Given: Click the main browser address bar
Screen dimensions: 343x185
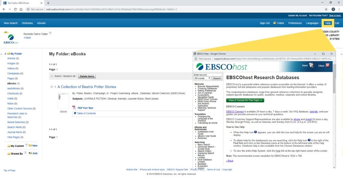Looking at the screenshot, I should pos(175,9).
